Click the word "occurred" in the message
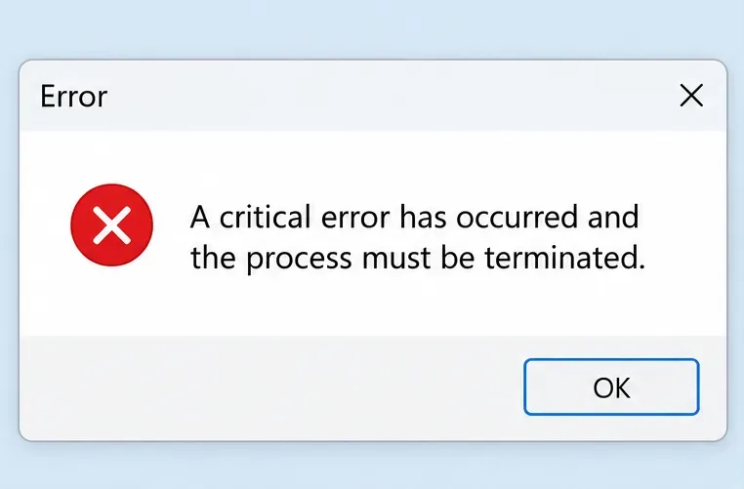Image resolution: width=744 pixels, height=489 pixels. click(x=517, y=218)
